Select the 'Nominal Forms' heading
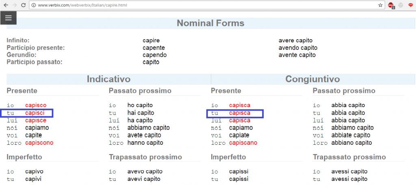The image size is (416, 193). pos(210,23)
